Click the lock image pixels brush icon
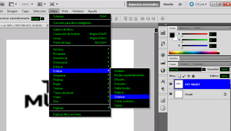 tap(184, 76)
